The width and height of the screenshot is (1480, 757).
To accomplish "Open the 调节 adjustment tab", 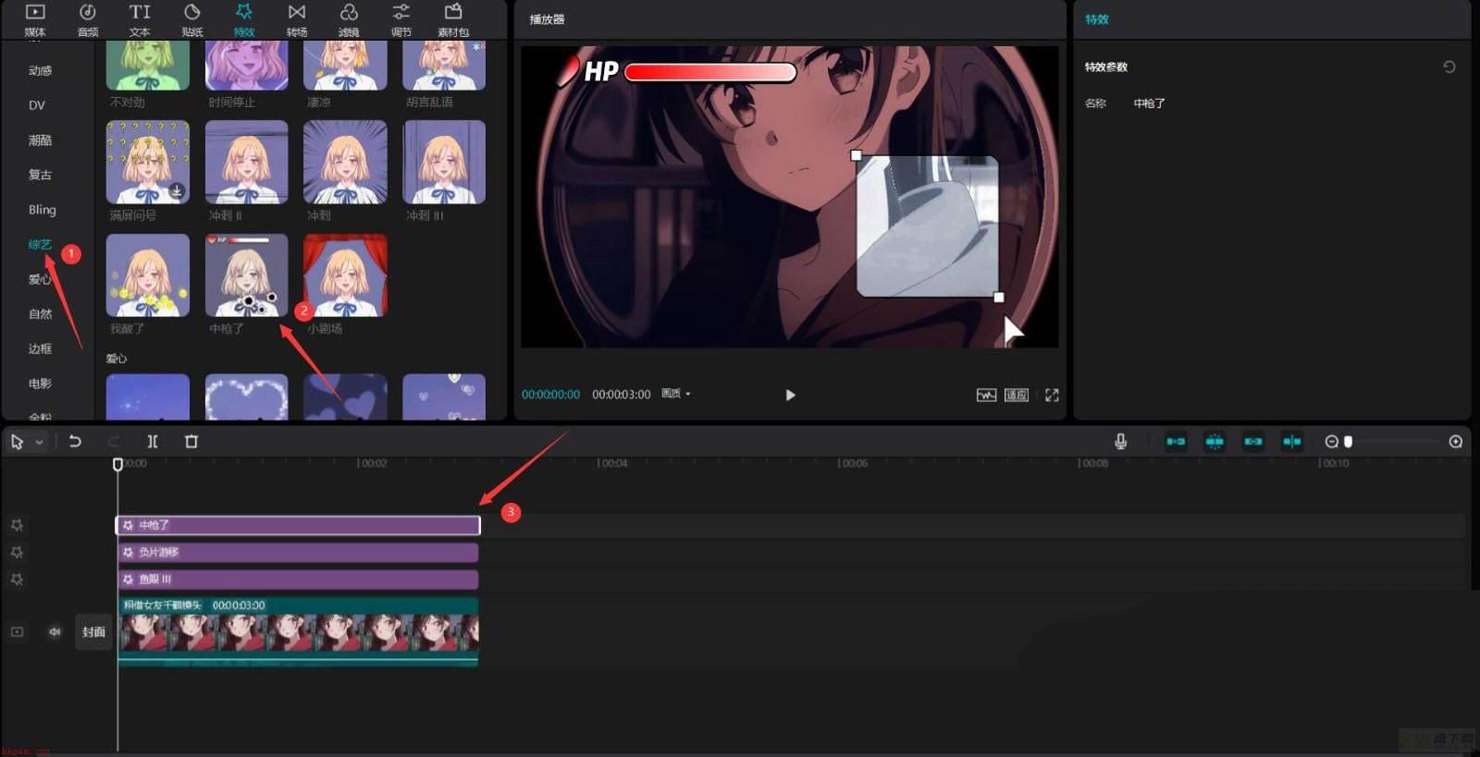I will [401, 19].
